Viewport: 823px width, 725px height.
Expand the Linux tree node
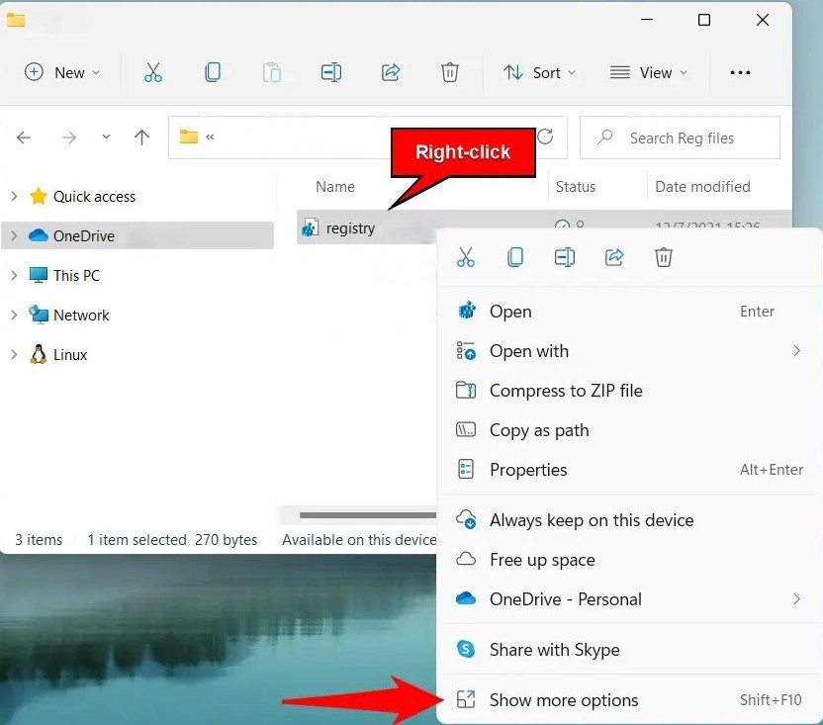pyautogui.click(x=14, y=354)
